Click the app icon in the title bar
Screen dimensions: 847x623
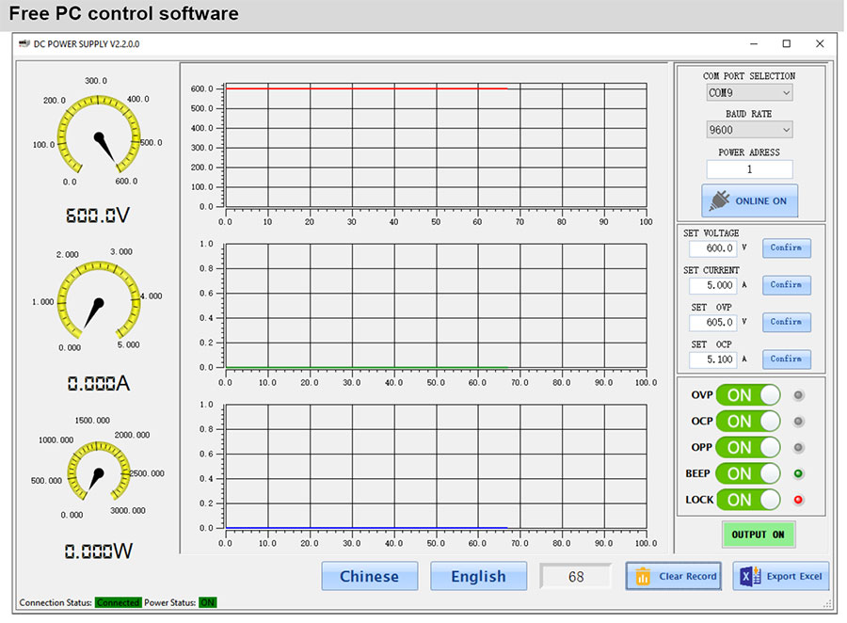pos(24,44)
